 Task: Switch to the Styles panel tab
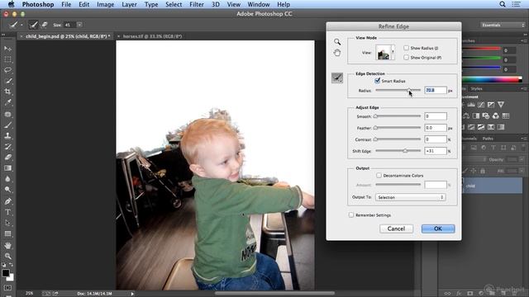point(476,88)
